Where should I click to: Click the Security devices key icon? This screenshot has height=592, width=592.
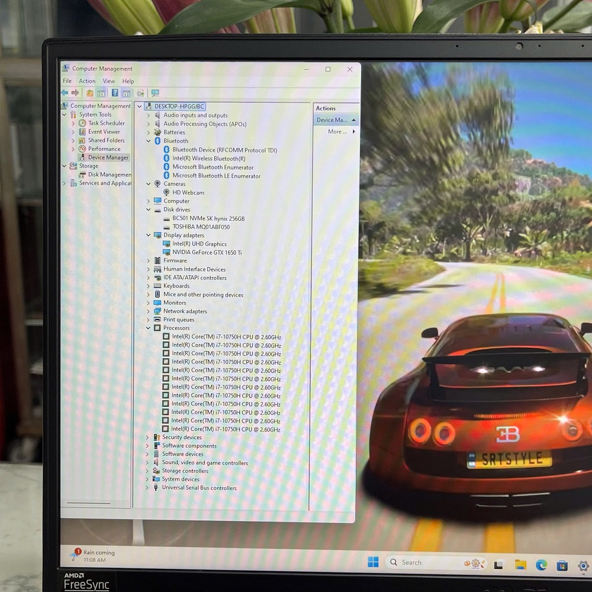pos(157,437)
